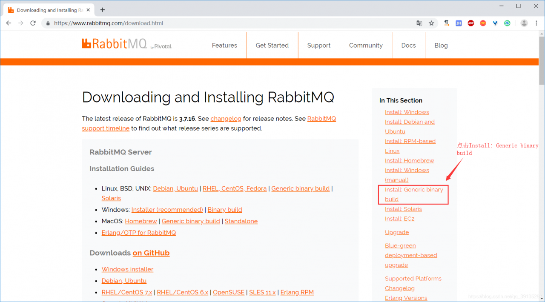Open sidebar Install: Homebrew link
This screenshot has width=545, height=302.
point(410,161)
